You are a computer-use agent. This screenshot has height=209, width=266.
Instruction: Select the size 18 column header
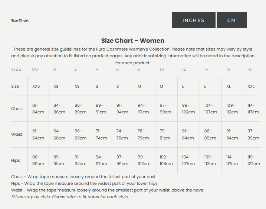(249, 70)
